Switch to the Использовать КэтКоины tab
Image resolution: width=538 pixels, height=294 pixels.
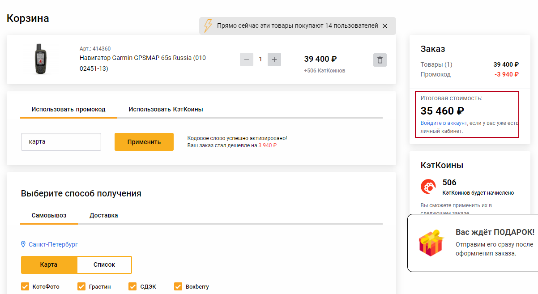pyautogui.click(x=166, y=109)
